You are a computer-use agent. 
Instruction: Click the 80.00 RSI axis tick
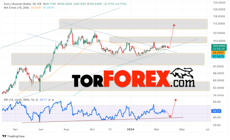click(217, 102)
